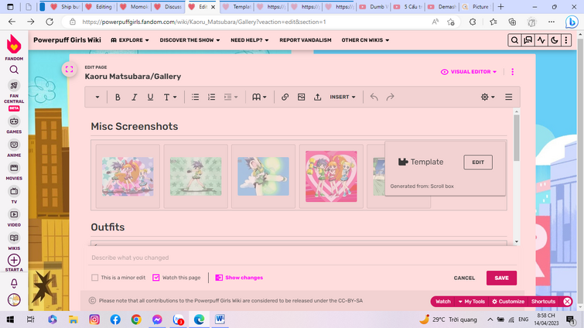Image resolution: width=584 pixels, height=328 pixels.
Task: Save the page edits
Action: tap(501, 278)
